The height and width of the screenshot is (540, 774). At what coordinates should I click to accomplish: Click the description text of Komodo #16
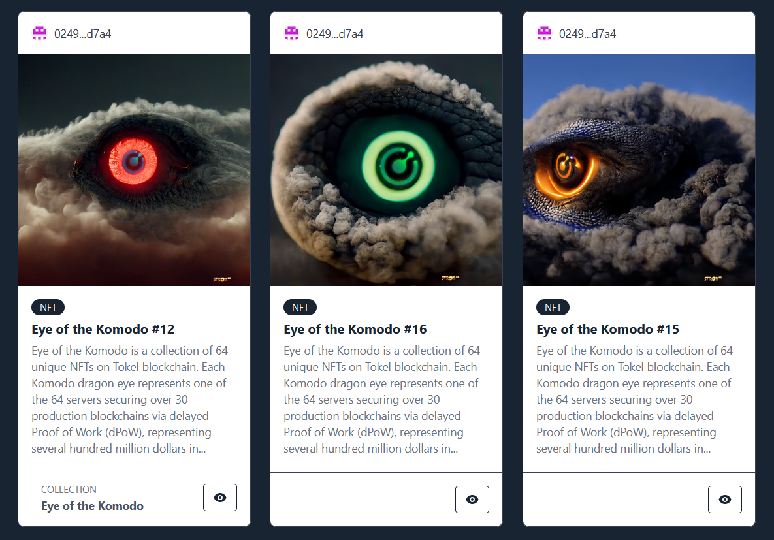point(381,400)
